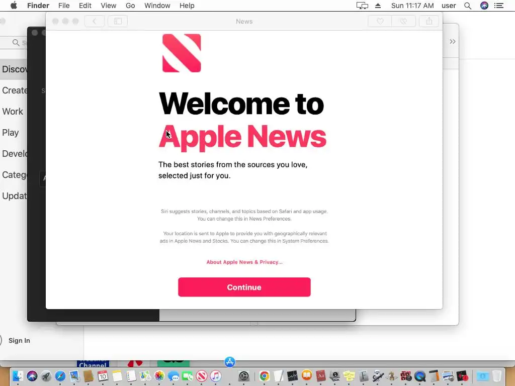The image size is (515, 386).
Task: Open the View menu
Action: click(109, 6)
